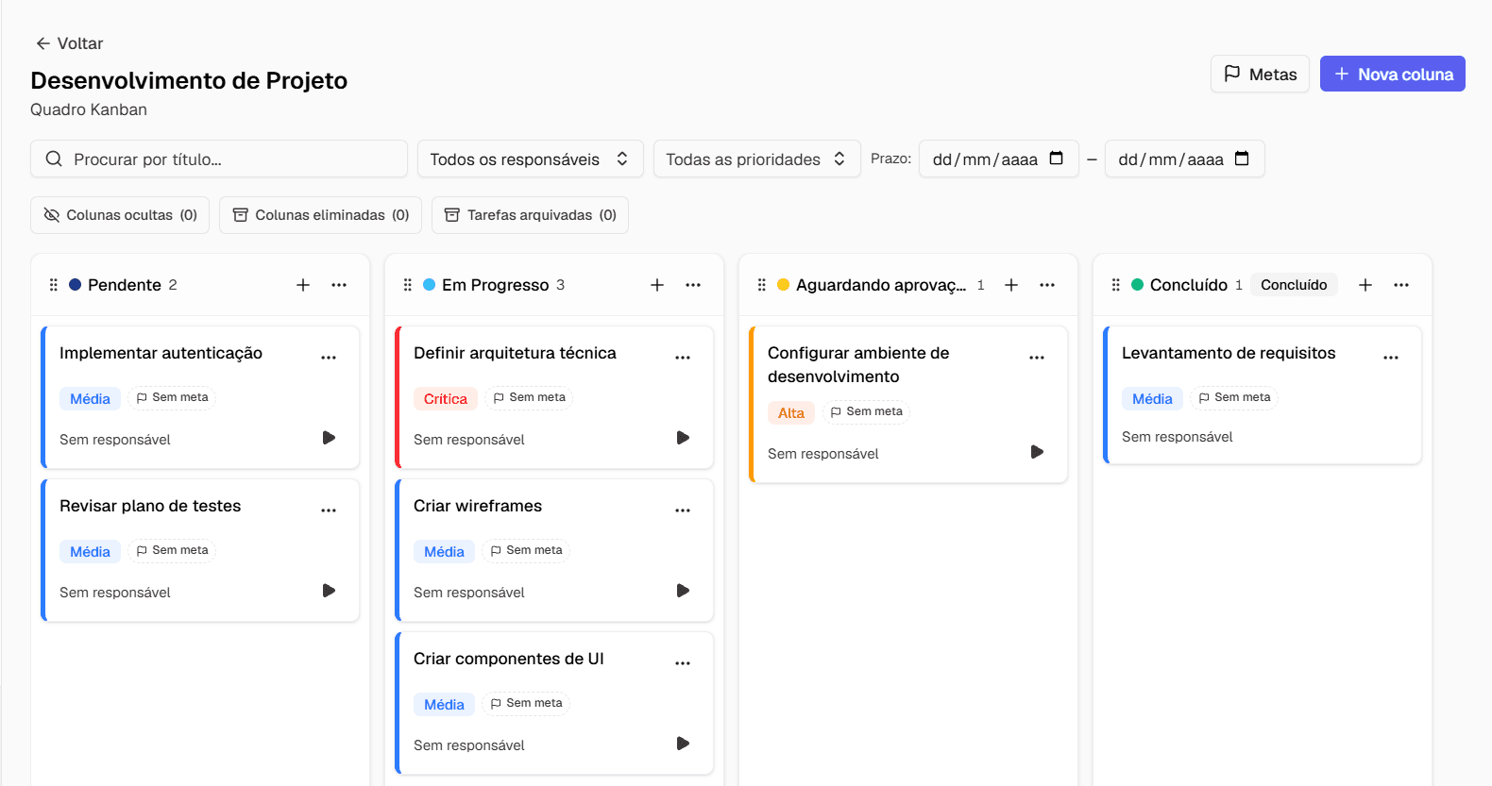
Task: View Colunas eliminadas list
Action: (320, 215)
